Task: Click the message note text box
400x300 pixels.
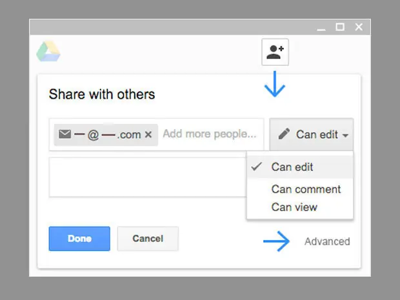Action: click(x=148, y=177)
